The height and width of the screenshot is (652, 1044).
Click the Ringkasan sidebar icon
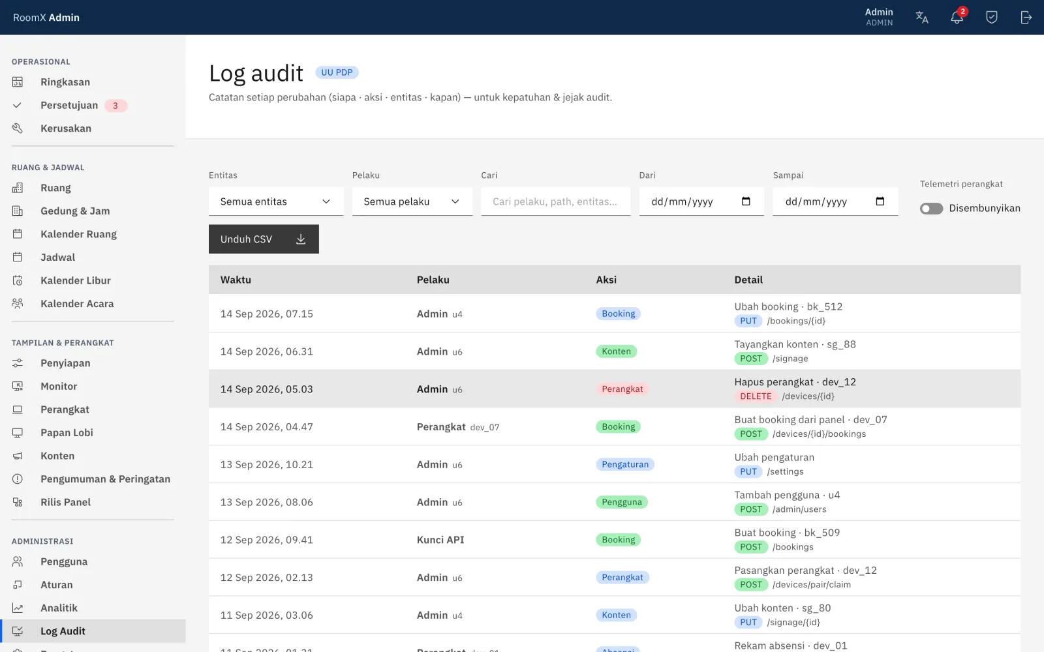click(18, 82)
